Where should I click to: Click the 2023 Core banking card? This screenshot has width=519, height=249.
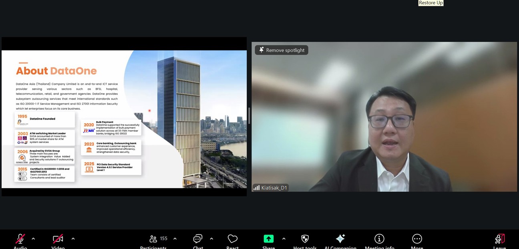click(111, 147)
